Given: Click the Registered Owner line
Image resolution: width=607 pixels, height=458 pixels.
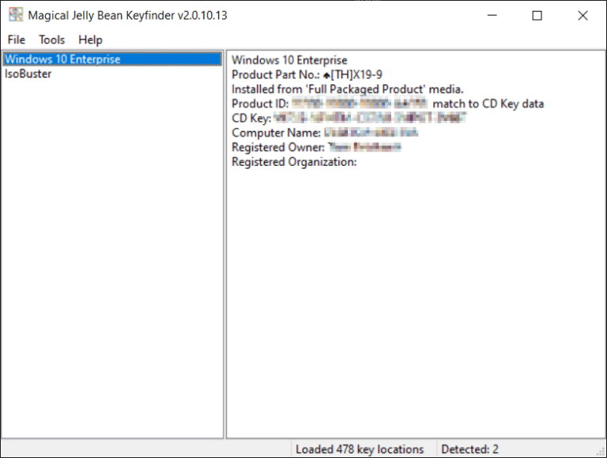Looking at the screenshot, I should coord(317,147).
